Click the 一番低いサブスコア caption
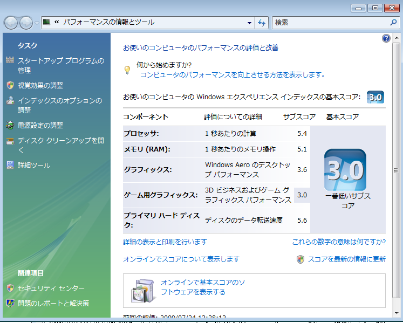 click(x=348, y=201)
